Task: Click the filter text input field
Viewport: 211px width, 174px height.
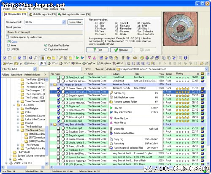Action: click(x=60, y=69)
